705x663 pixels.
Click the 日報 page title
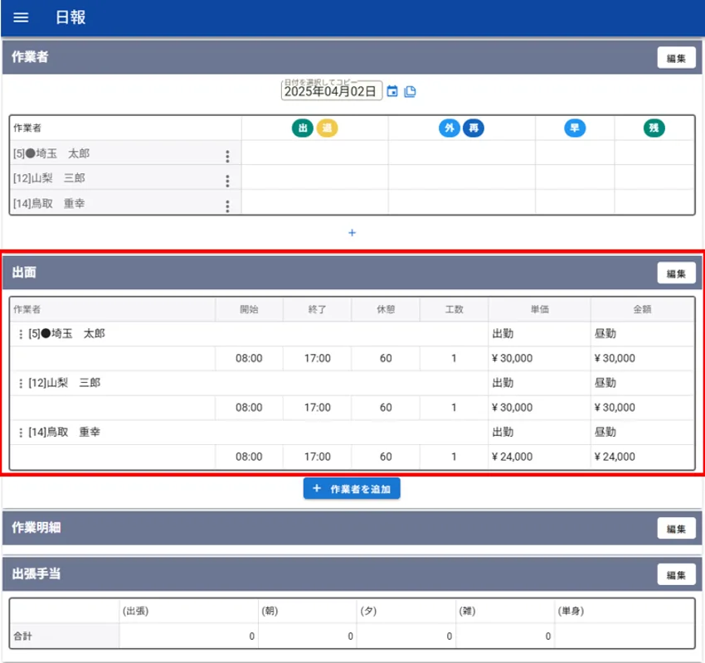pos(70,17)
